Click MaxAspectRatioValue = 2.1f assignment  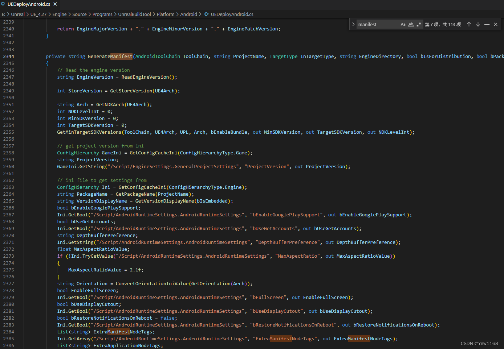106,270
